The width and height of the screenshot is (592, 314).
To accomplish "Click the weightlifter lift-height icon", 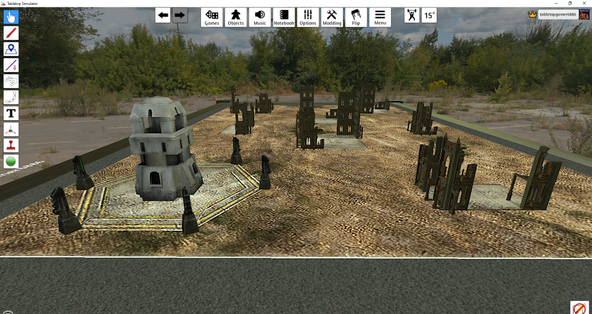I will 412,15.
